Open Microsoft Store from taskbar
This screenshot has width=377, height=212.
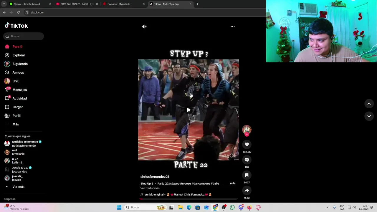point(198,207)
